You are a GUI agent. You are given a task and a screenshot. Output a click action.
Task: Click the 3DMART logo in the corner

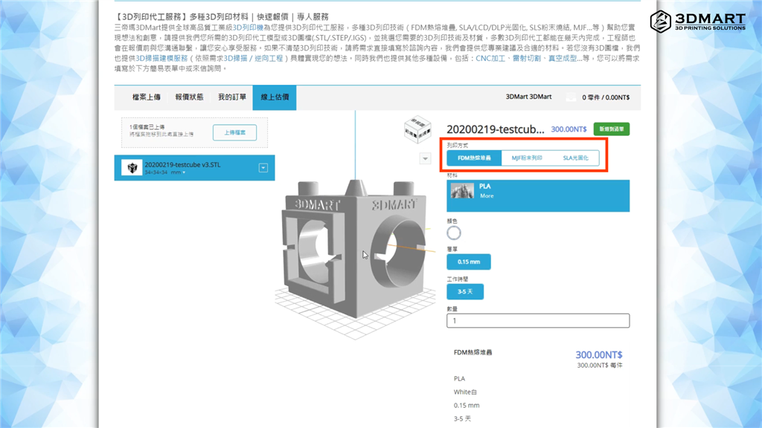[697, 22]
